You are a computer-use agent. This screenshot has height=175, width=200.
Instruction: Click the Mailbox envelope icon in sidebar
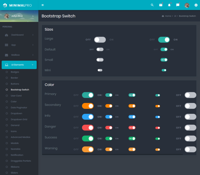[x=7, y=55]
